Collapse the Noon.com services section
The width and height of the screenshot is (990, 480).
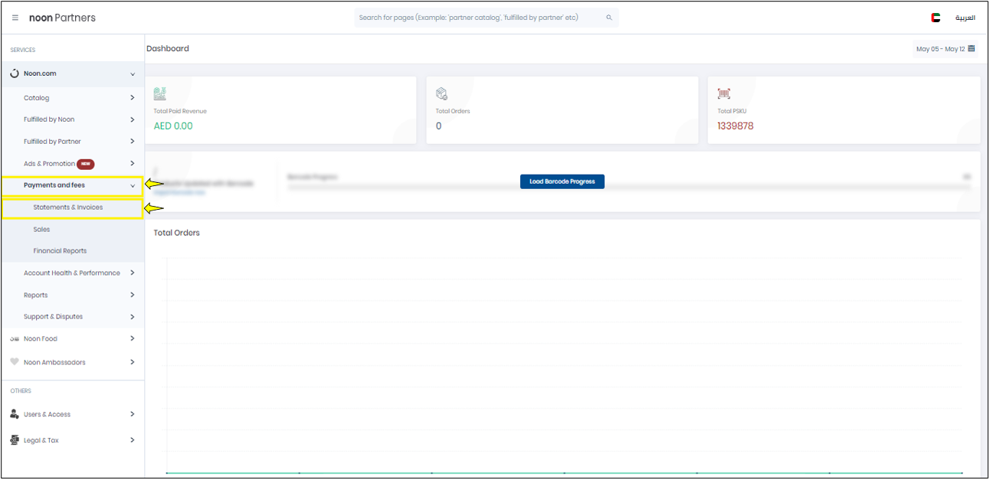pyautogui.click(x=133, y=74)
